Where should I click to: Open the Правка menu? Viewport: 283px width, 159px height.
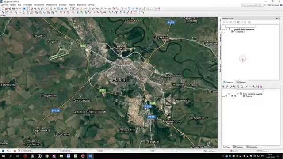click(x=13, y=5)
